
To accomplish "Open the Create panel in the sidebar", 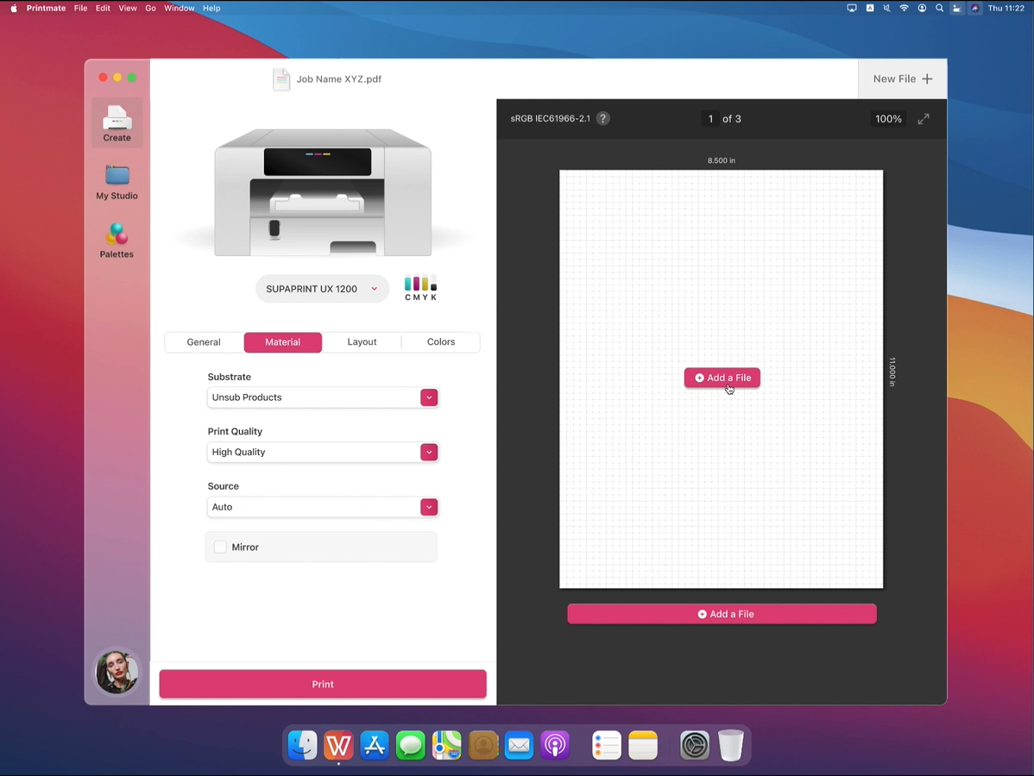I will coord(117,122).
